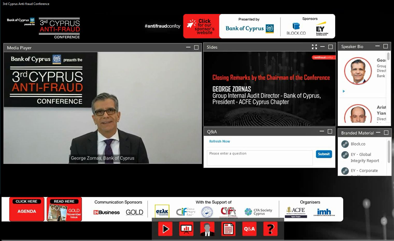
Task: Click the GOLD communication sponsor logo
Action: (x=134, y=212)
